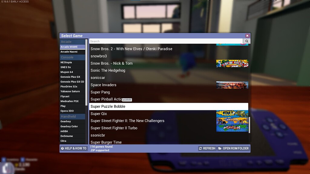Viewport: 310px width, 174px height.
Task: Select Gearboy Color handheld core
Action: (69, 127)
